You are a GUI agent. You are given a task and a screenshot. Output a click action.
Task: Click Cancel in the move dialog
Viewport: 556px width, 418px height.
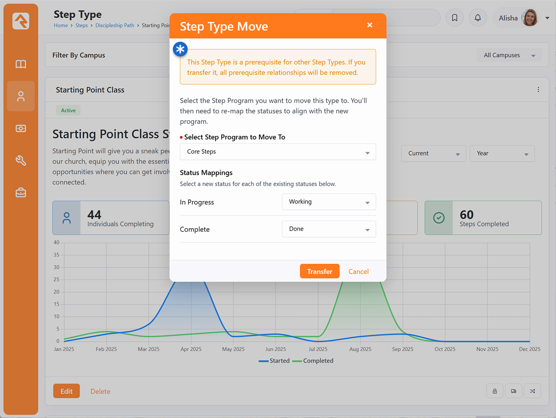pos(358,272)
